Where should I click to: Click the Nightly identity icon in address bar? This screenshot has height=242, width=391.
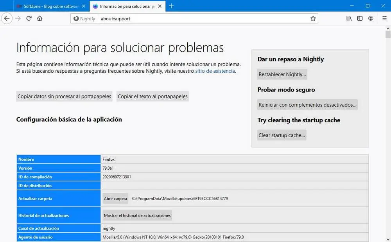(x=84, y=19)
